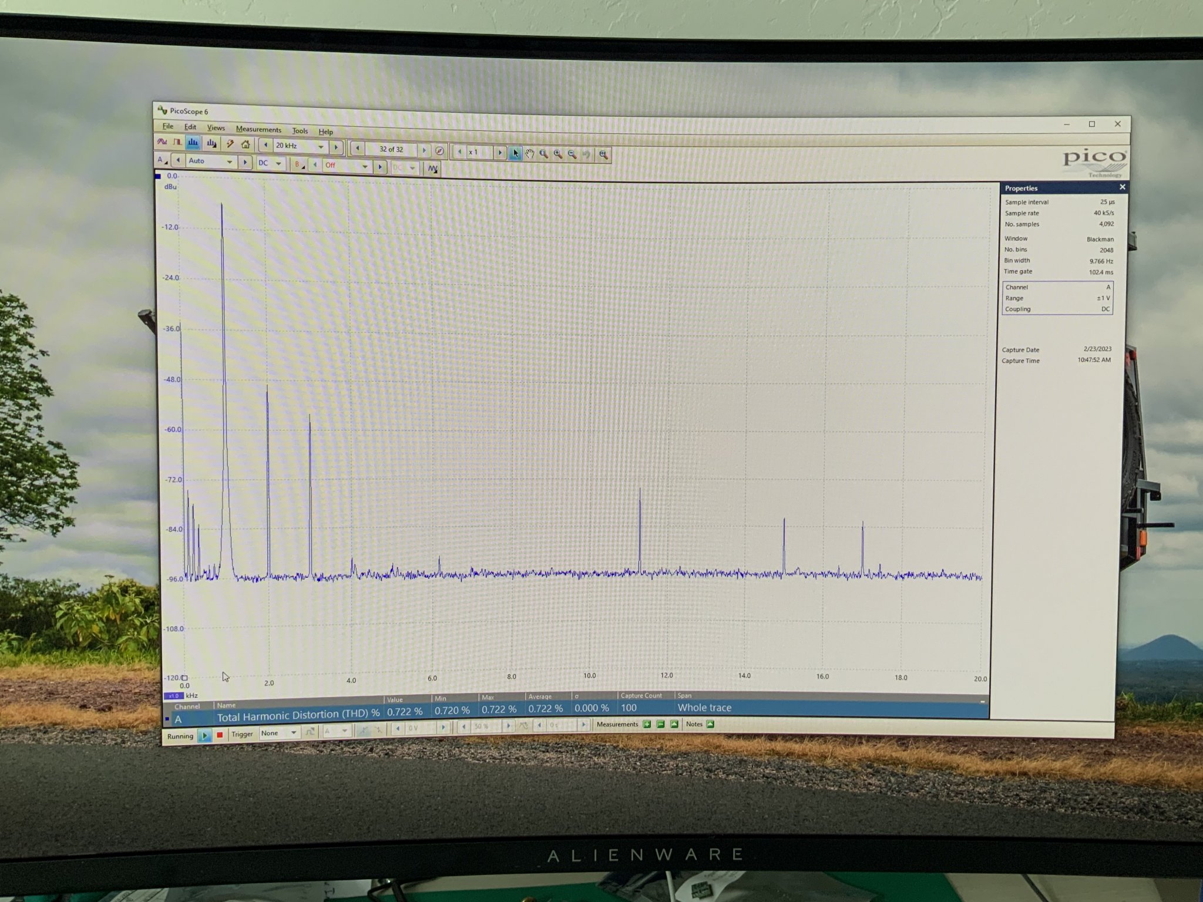Open the Tools menu
Image resolution: width=1203 pixels, height=902 pixels.
pyautogui.click(x=300, y=130)
